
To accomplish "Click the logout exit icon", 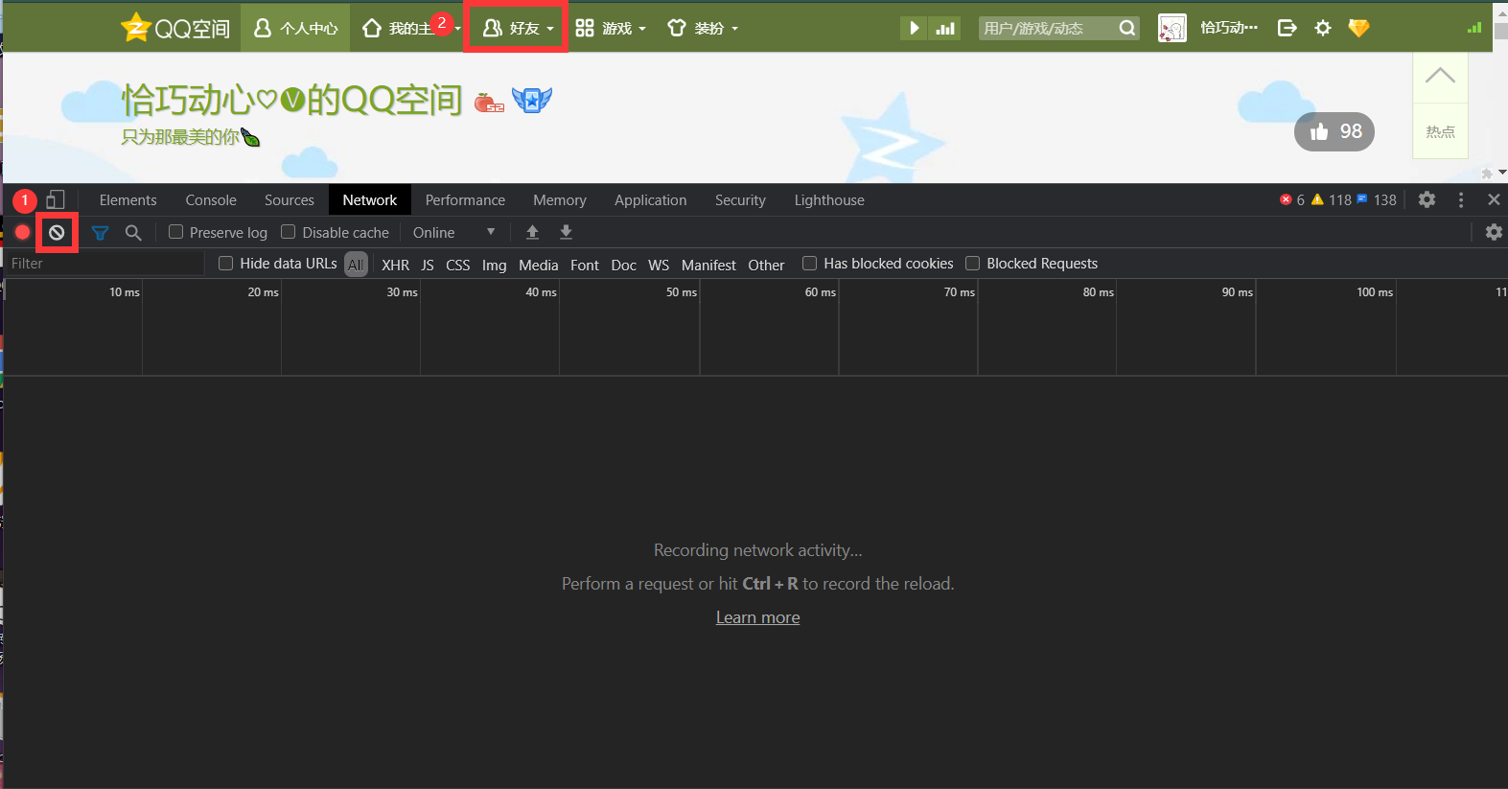I will [1287, 28].
